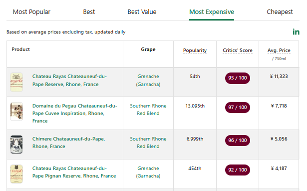The image size is (307, 191).
Task: Switch to the Best tab
Action: 89,12
